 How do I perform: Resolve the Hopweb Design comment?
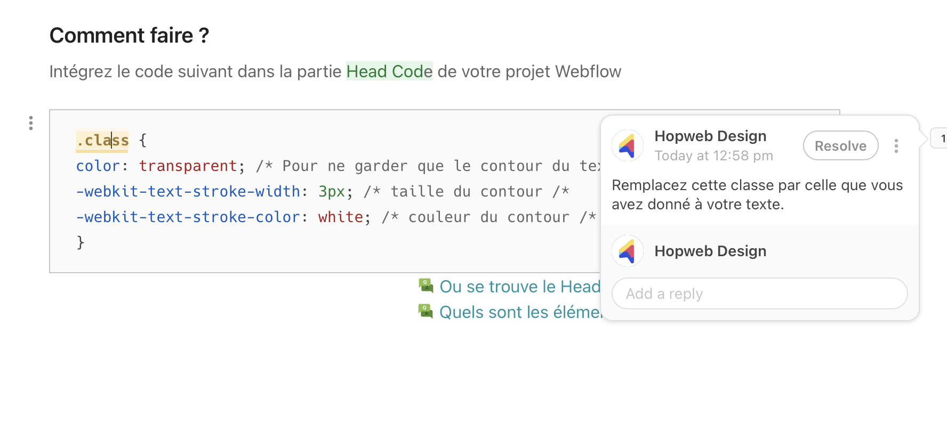pos(840,145)
